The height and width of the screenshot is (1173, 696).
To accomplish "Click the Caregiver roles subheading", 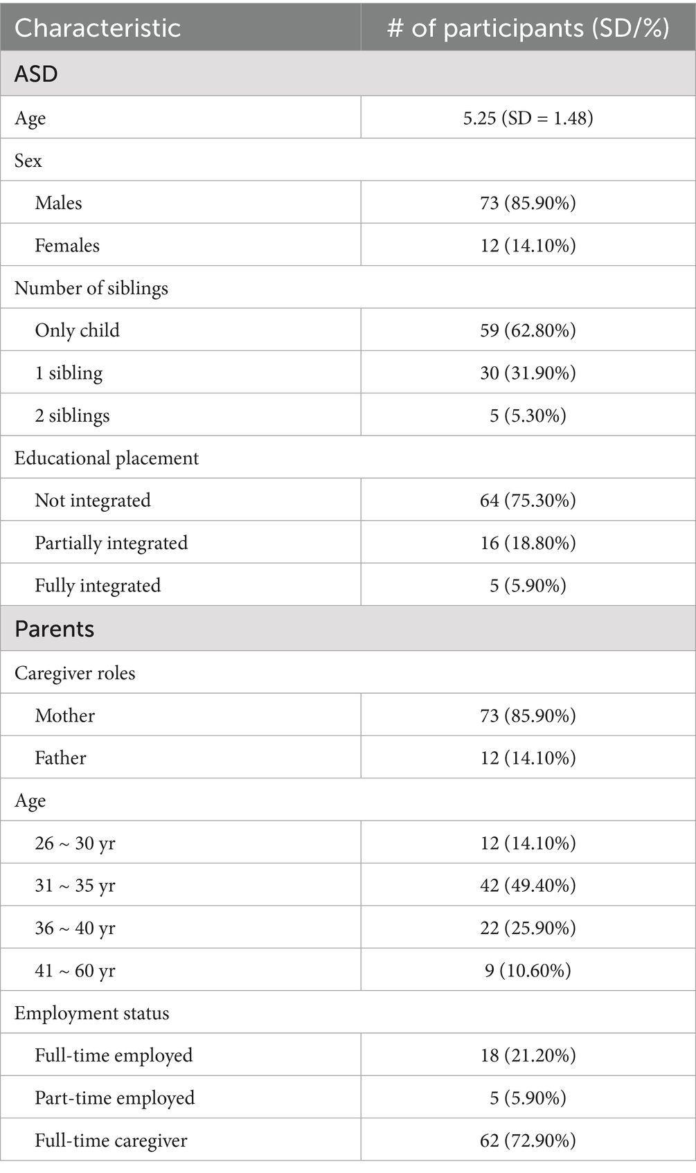I will 75,673.
